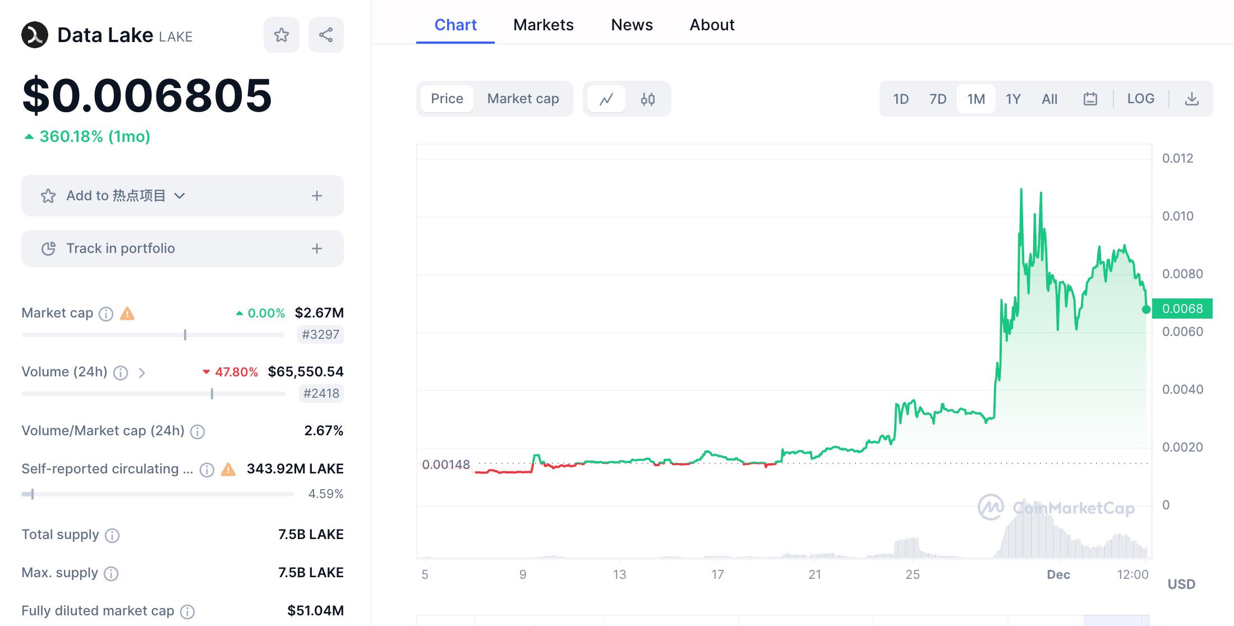
Task: Click the star/favorite icon
Action: pyautogui.click(x=282, y=34)
